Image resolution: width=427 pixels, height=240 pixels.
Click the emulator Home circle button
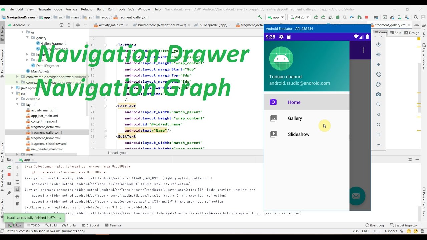378,125
